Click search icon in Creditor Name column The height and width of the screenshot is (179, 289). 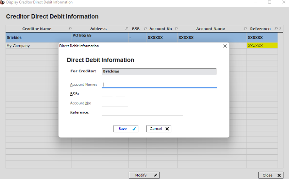(70, 29)
